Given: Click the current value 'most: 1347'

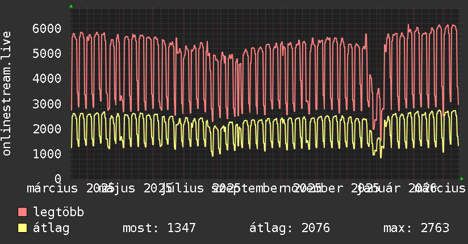Looking at the screenshot, I should coord(159,228).
